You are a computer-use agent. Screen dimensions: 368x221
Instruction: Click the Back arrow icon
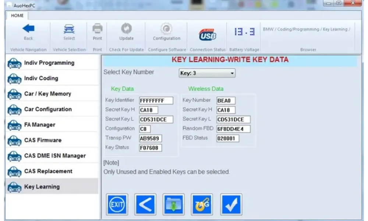(28, 29)
